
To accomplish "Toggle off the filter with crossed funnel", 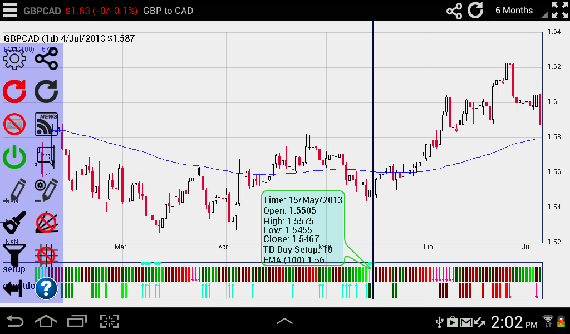I will pos(46,254).
